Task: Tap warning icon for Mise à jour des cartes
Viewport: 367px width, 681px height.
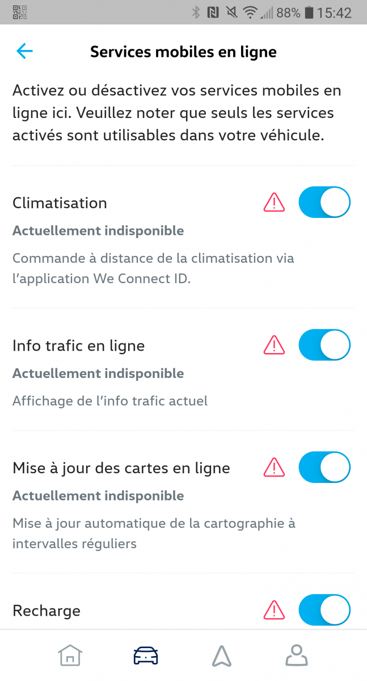Action: pos(274,468)
